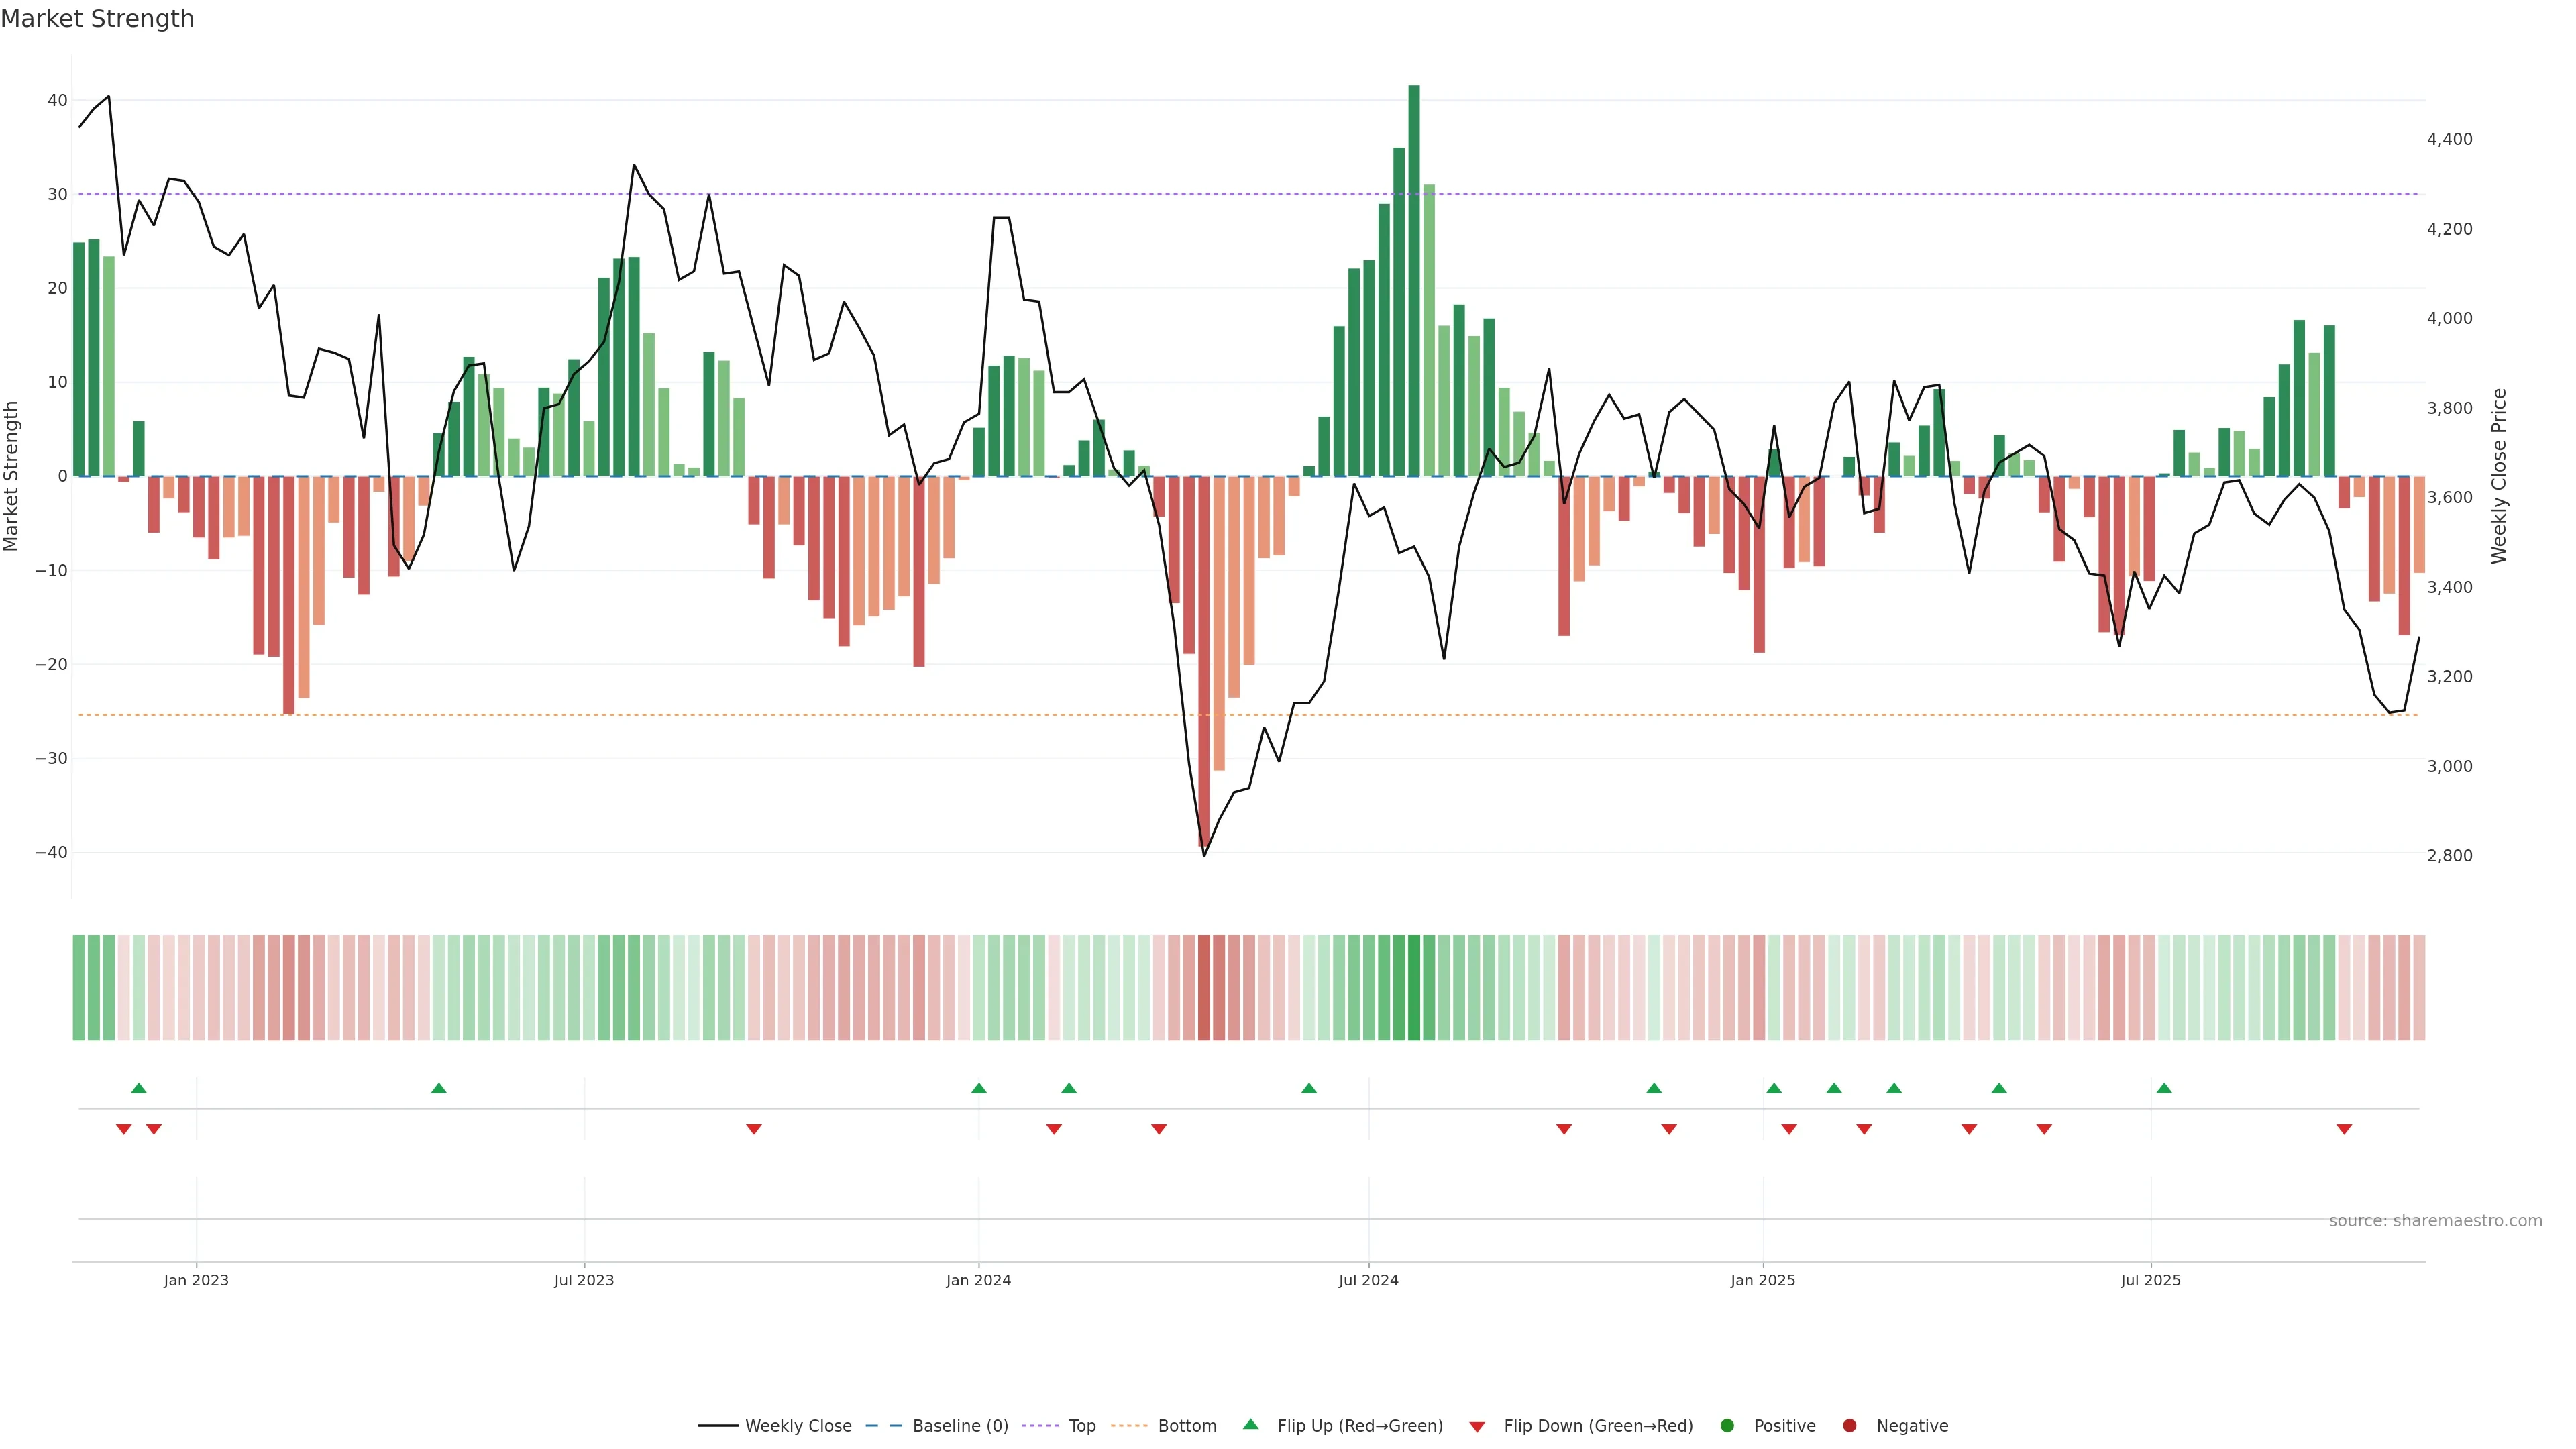Click the Market Strength chart title
This screenshot has width=2576, height=1449.
point(97,19)
